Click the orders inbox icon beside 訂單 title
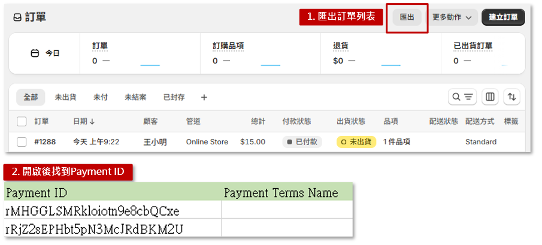 click(17, 17)
